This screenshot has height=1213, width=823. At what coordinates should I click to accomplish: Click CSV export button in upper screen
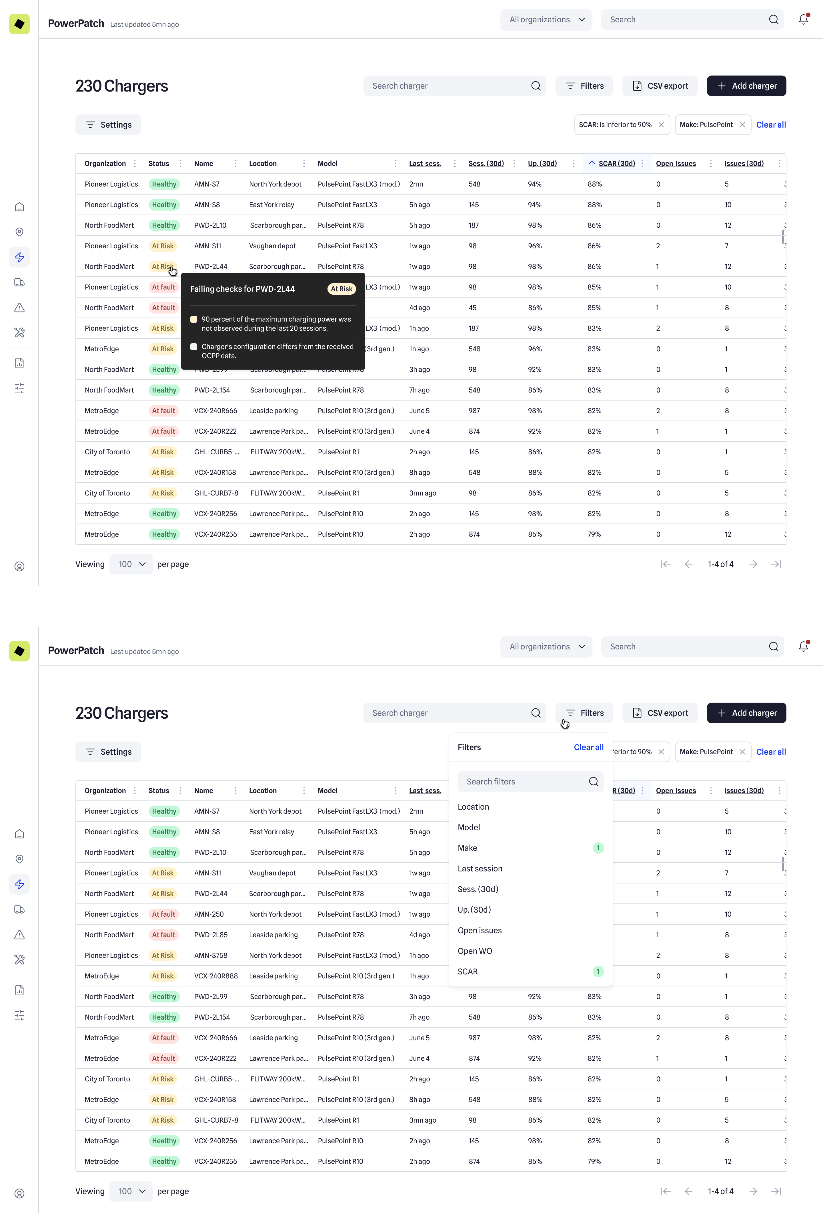660,86
